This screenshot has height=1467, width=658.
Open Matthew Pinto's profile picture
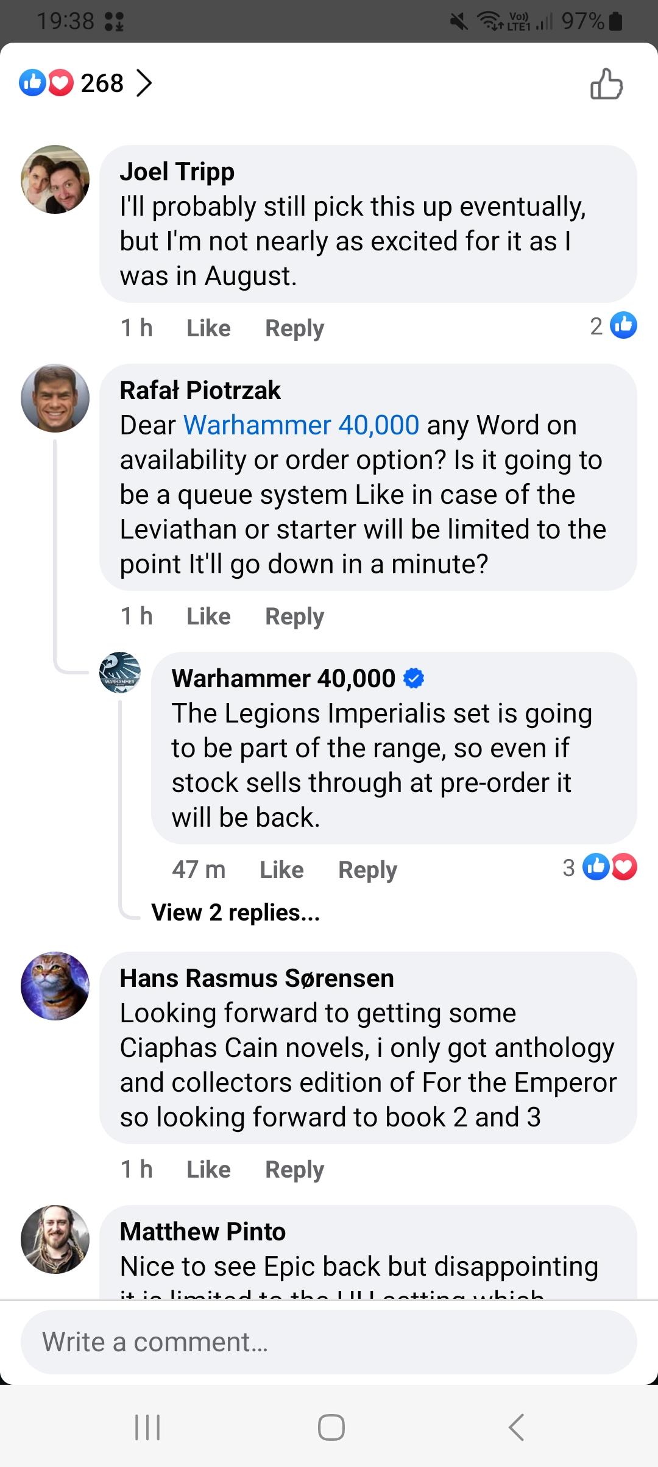pyautogui.click(x=55, y=1239)
